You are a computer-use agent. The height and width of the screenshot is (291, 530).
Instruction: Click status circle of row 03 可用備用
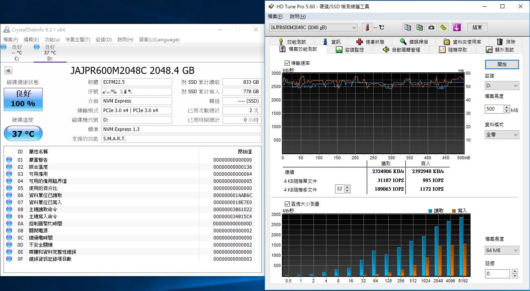pyautogui.click(x=9, y=174)
